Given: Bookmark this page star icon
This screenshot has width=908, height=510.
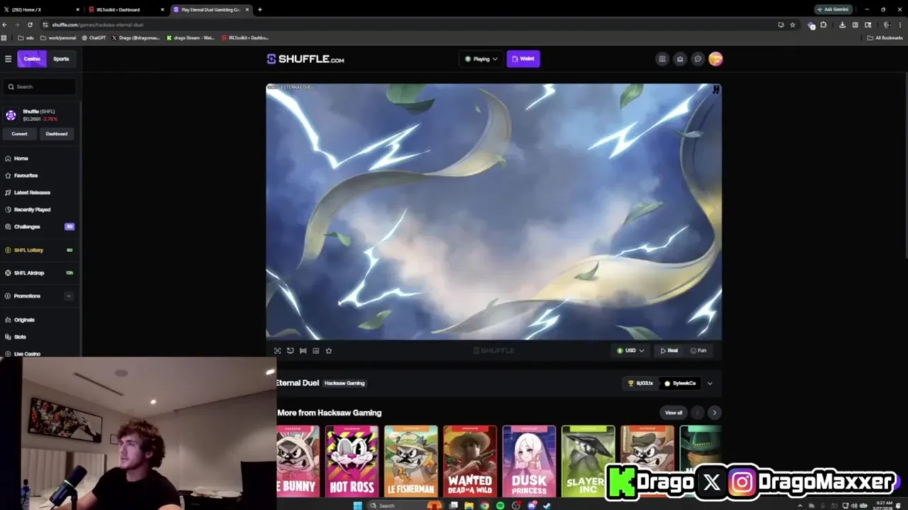Looking at the screenshot, I should click(792, 25).
